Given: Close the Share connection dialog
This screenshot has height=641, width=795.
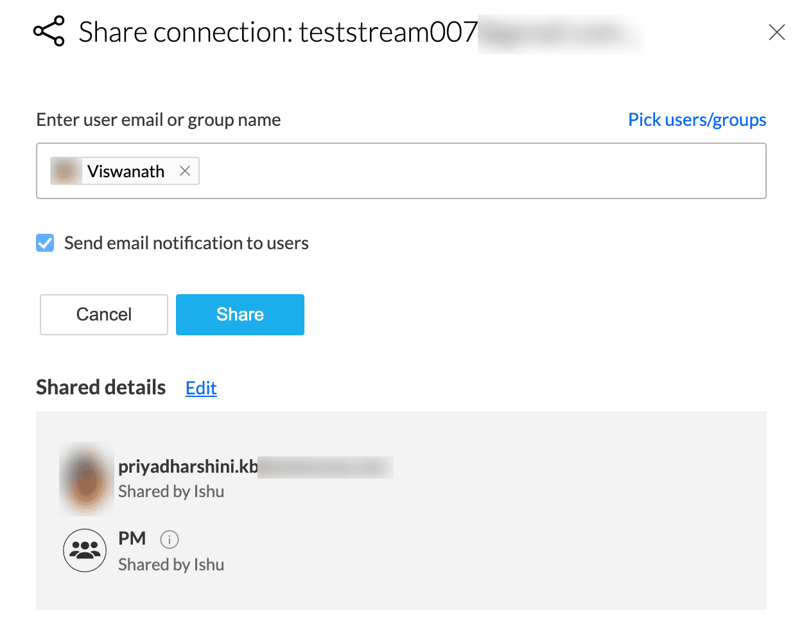Looking at the screenshot, I should click(x=776, y=32).
